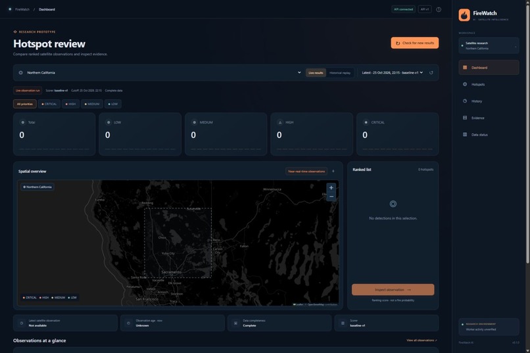Click Sacramento on the map

172,272
